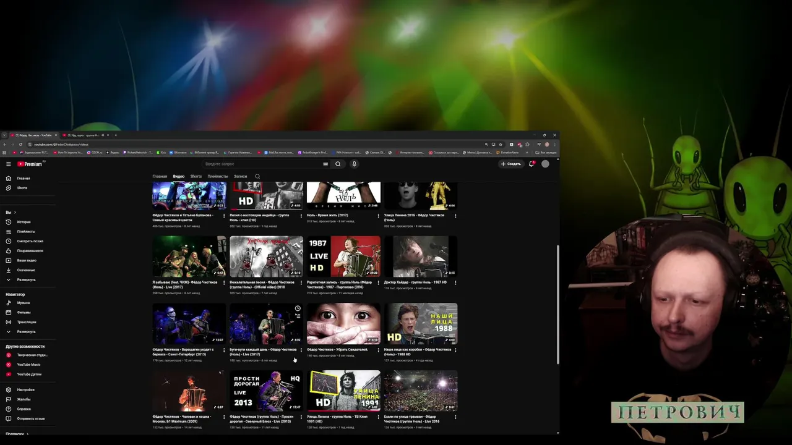This screenshot has width=792, height=445.
Task: Click the YouTube Premium logo
Action: click(x=30, y=164)
